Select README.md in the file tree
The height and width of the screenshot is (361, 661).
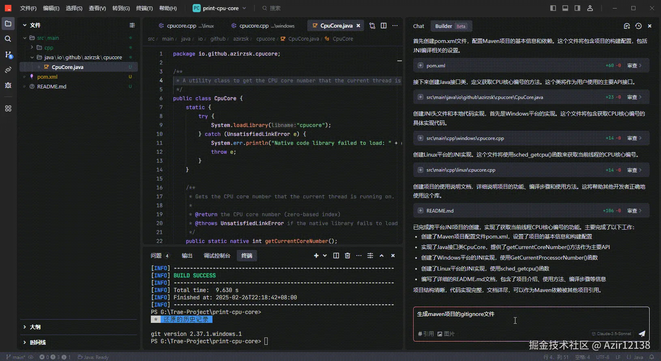78,86
